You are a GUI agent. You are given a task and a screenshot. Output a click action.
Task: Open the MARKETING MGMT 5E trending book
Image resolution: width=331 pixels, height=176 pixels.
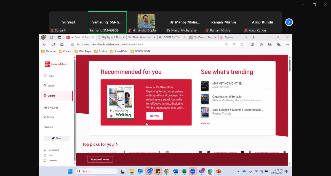tap(232, 85)
